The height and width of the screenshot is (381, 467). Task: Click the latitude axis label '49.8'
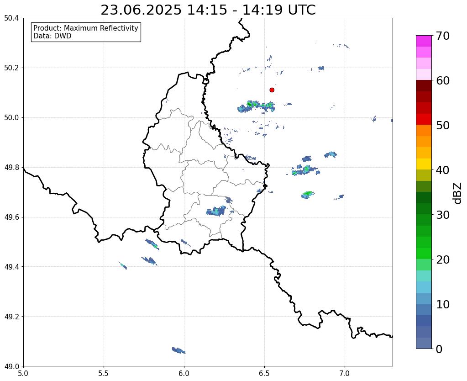coord(11,168)
